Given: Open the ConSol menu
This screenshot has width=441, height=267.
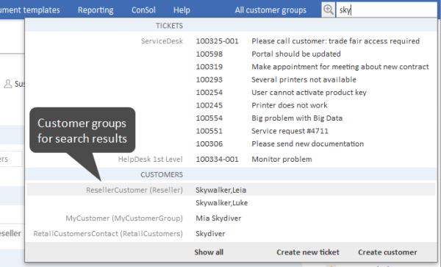Looking at the screenshot, I should click(143, 10).
